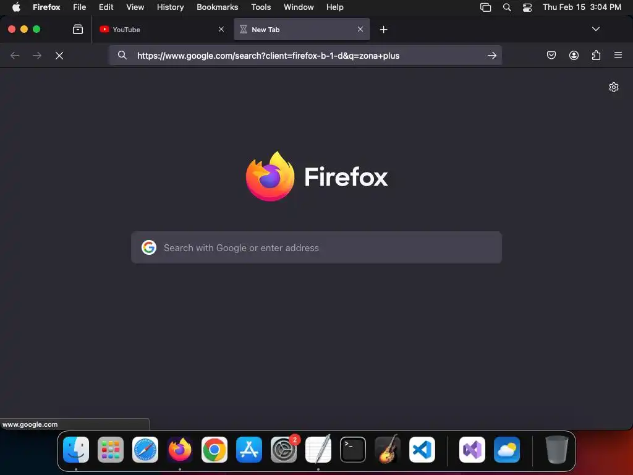Open New Tab personalize gear icon
633x475 pixels.
click(x=614, y=87)
